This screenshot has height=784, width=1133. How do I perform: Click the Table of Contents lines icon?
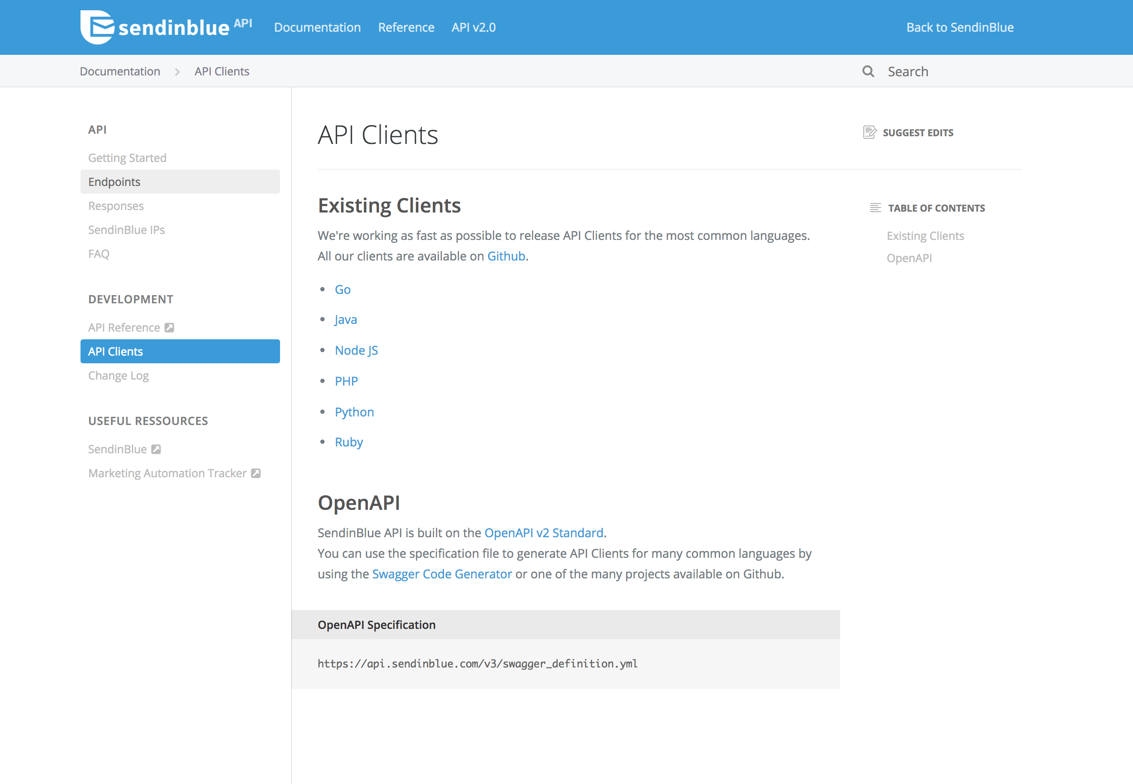(x=875, y=208)
